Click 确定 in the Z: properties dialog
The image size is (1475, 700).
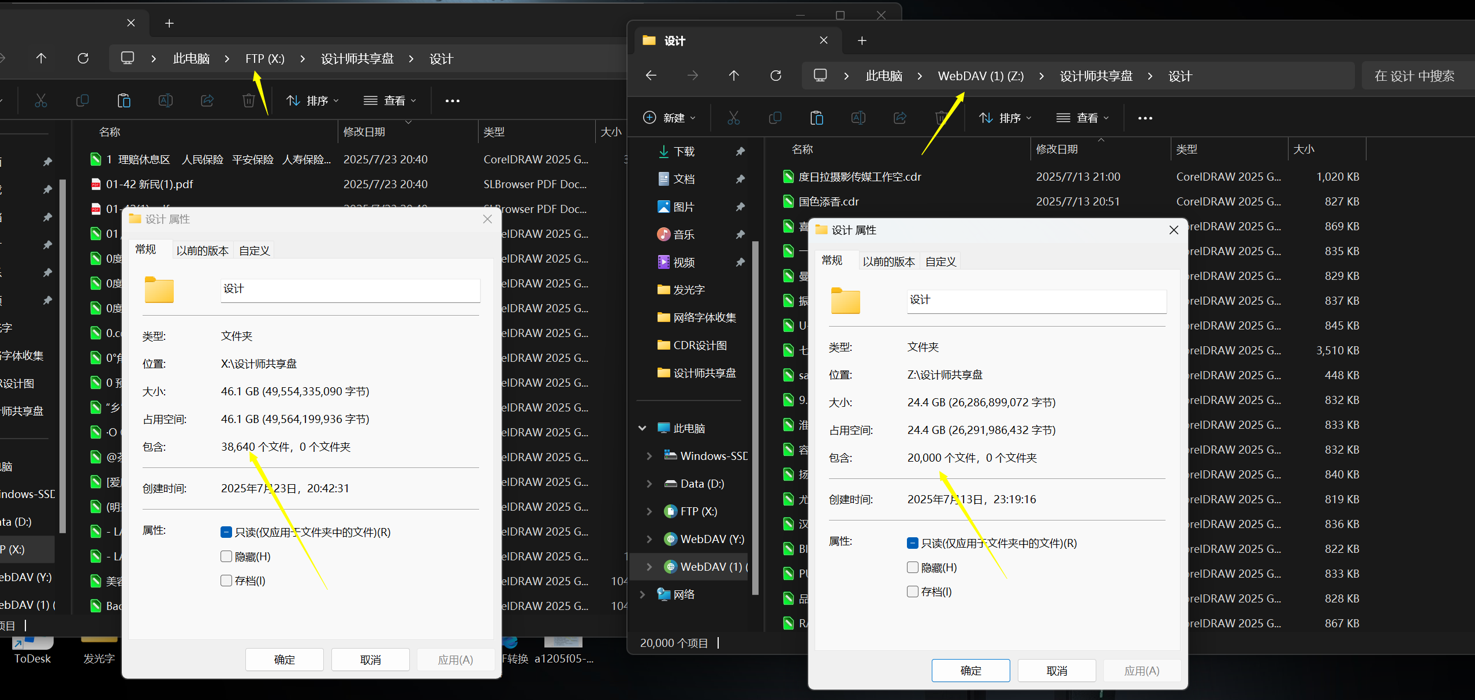[x=970, y=671]
